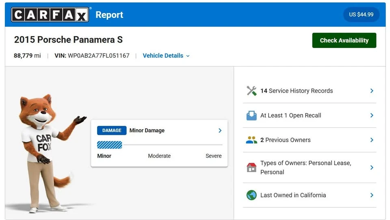Image resolution: width=390 pixels, height=220 pixels.
Task: Click the Minor severity label
Action: [x=104, y=156]
